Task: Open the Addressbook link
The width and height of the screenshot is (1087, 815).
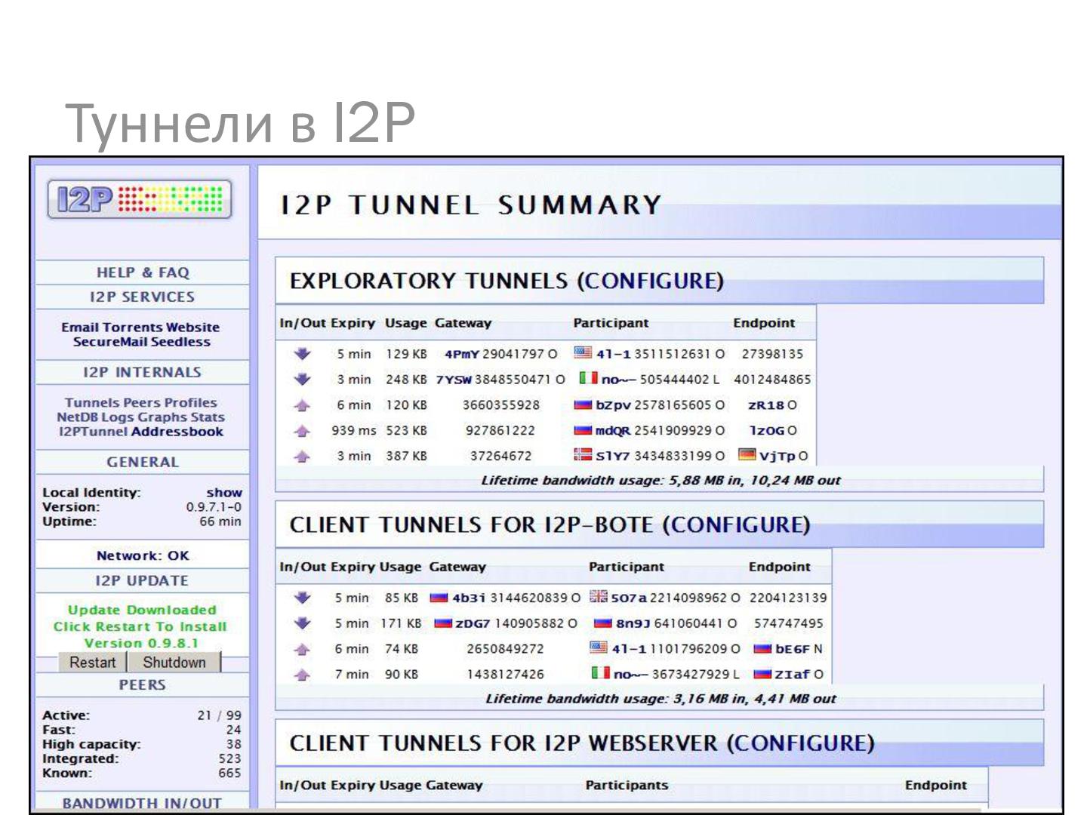Action: (177, 431)
